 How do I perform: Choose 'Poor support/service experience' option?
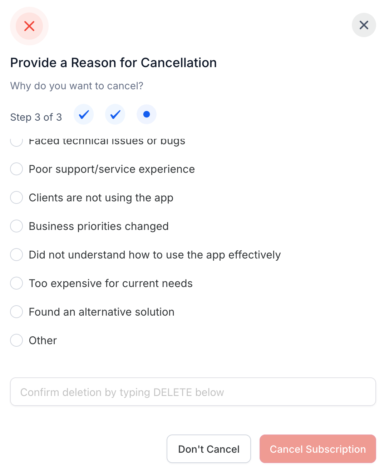tap(16, 169)
